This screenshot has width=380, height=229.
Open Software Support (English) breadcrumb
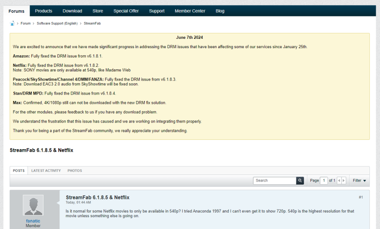tap(57, 23)
